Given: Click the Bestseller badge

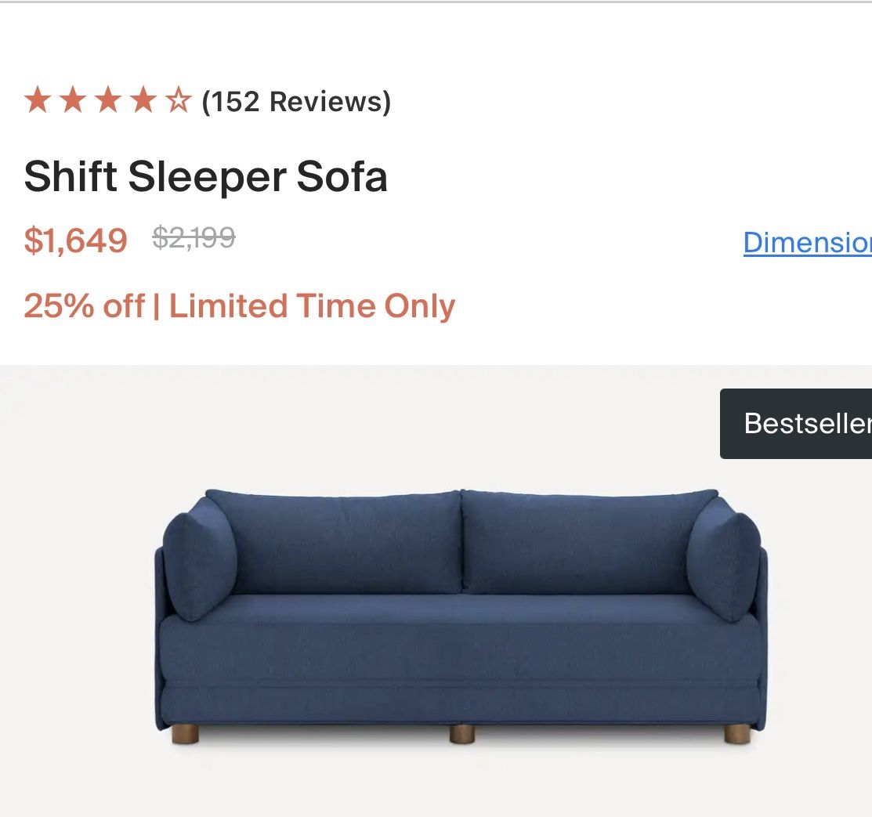Looking at the screenshot, I should (x=807, y=423).
